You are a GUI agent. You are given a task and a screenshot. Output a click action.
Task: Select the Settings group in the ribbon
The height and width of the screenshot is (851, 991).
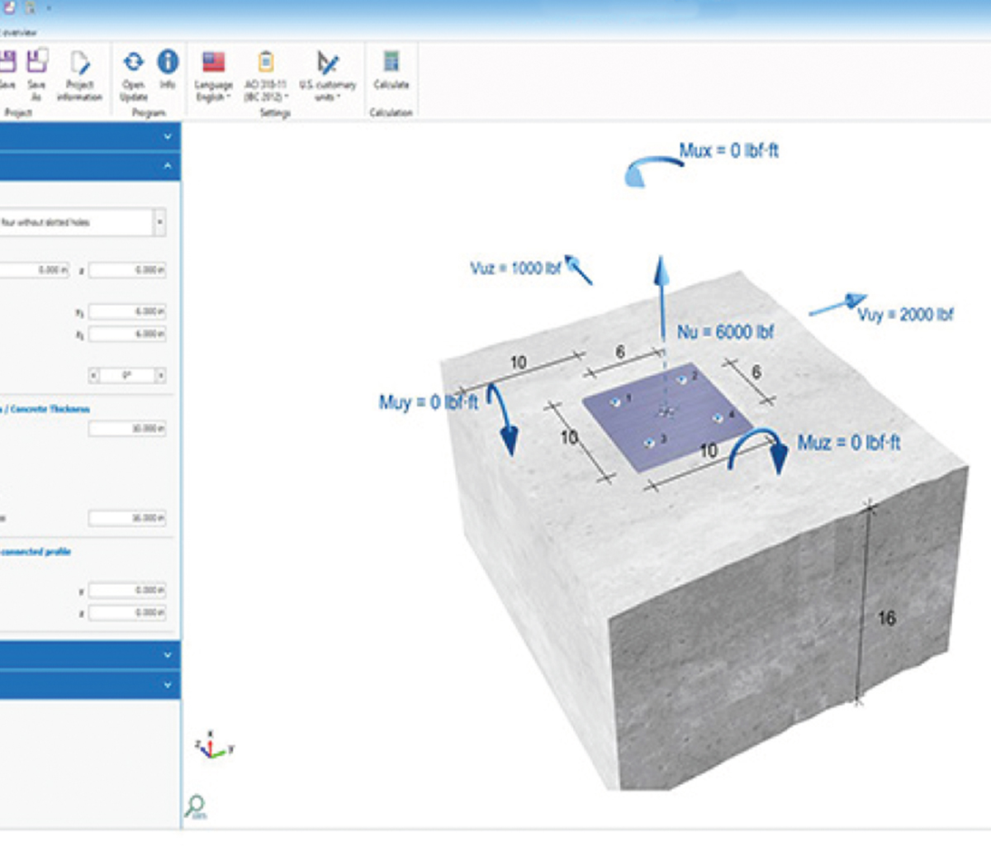point(275,112)
